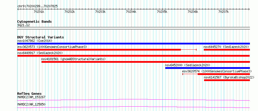The height and width of the screenshot is (111, 258).
Task: Open the nsv4181561 gnomAD variant label
Action: [x=73, y=59]
